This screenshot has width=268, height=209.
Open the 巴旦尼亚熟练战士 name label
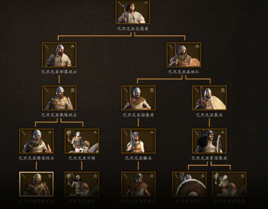point(59,115)
